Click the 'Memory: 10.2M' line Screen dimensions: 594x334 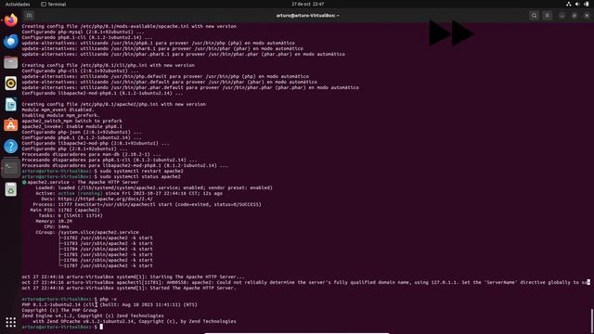point(54,221)
